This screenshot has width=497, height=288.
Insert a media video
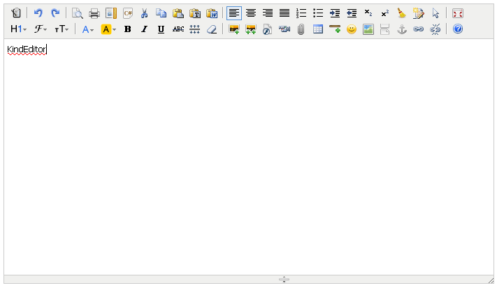284,29
